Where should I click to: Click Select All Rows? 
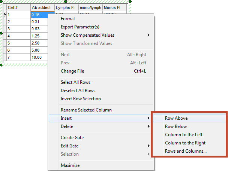click(x=75, y=82)
